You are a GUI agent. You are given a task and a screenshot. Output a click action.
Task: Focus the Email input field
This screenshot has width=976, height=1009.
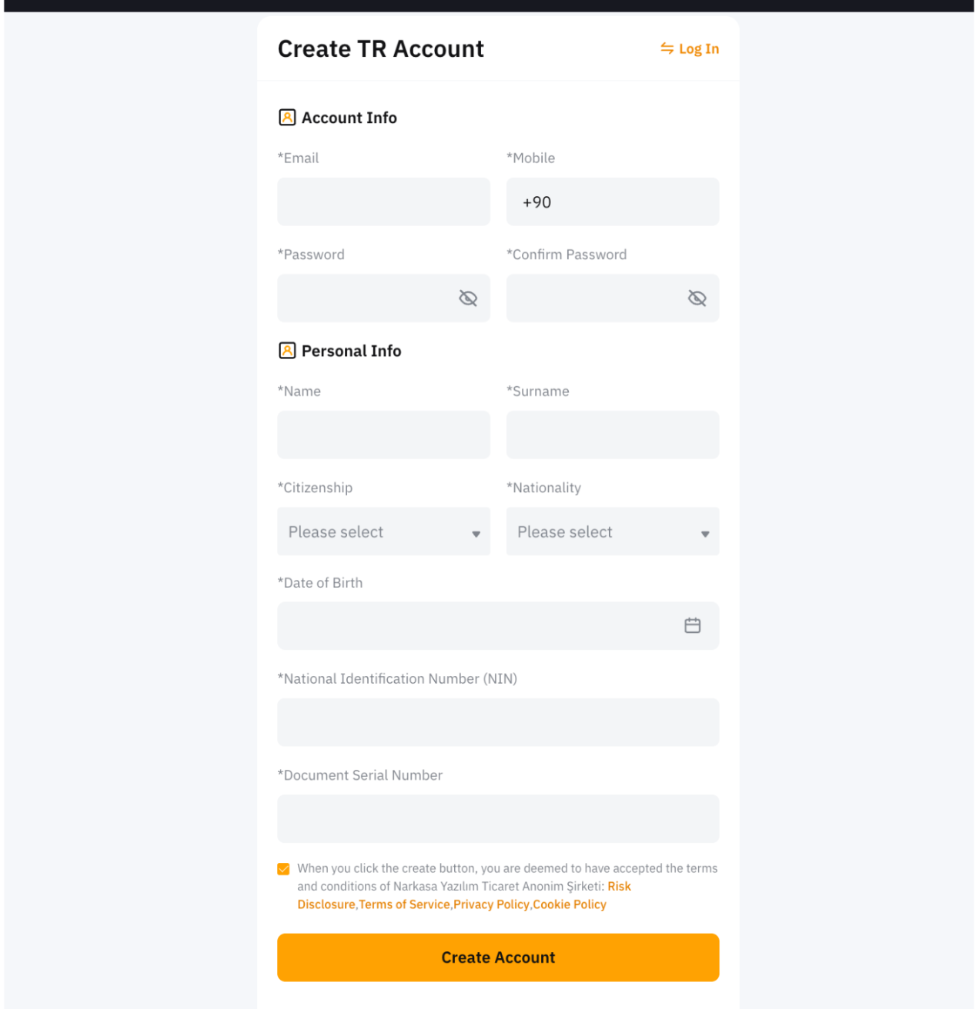click(383, 202)
